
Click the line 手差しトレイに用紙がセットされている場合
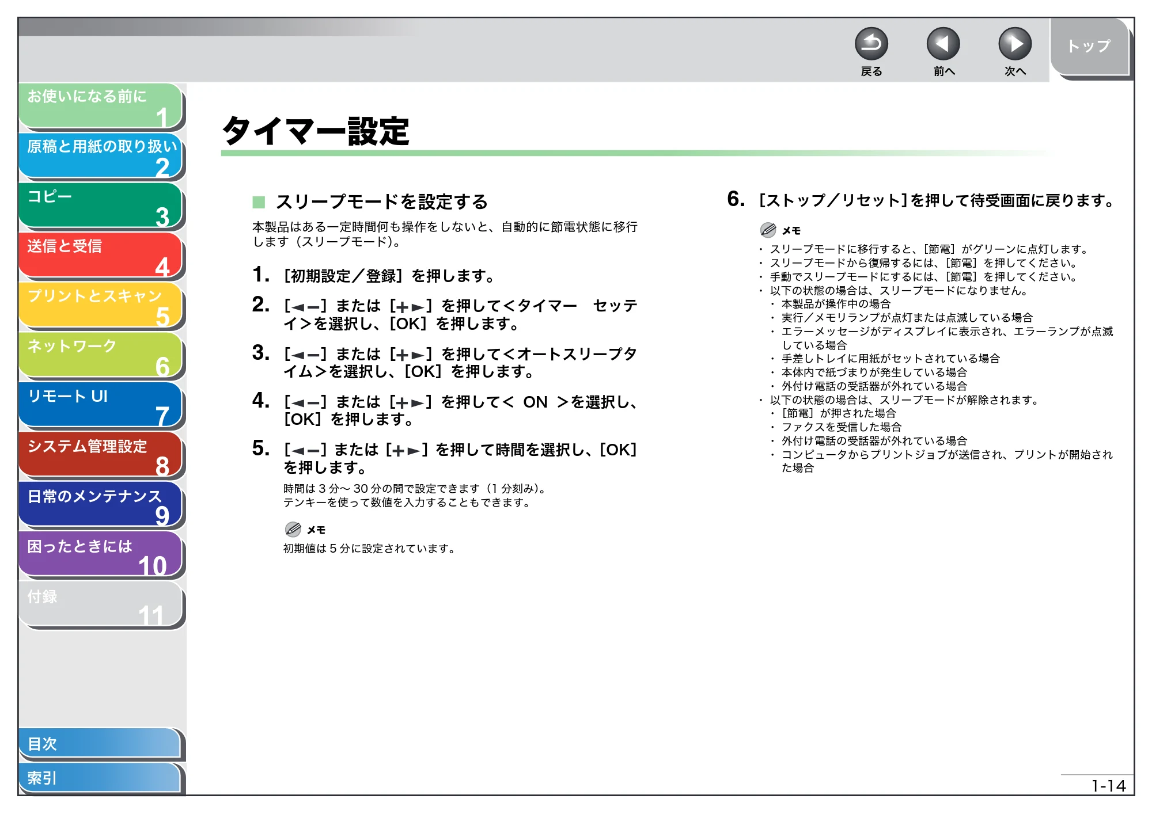[890, 359]
